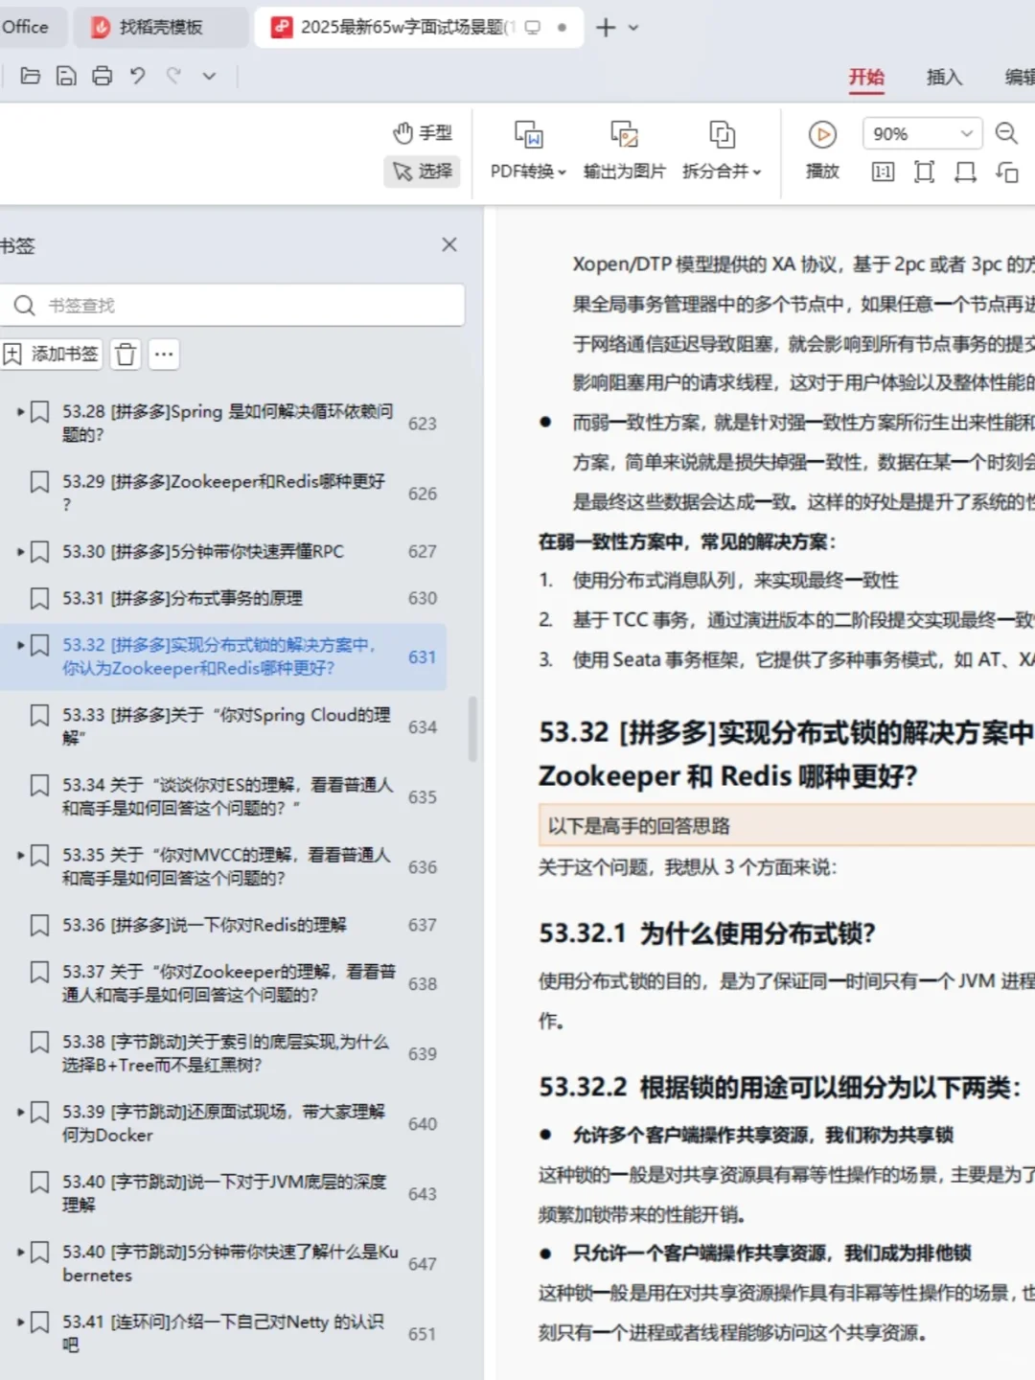Screen dimensions: 1035x1380
Task: Click bookmark icon of 53.37 entry
Action: [39, 973]
